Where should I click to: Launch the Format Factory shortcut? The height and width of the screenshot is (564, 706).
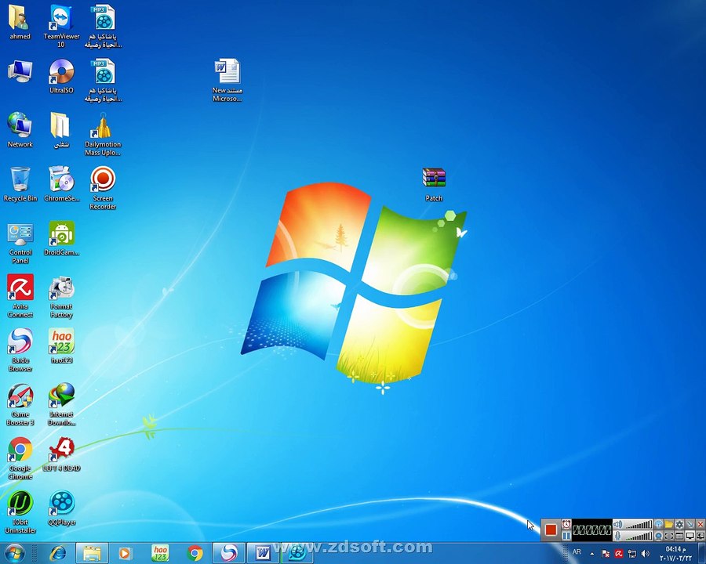61,297
